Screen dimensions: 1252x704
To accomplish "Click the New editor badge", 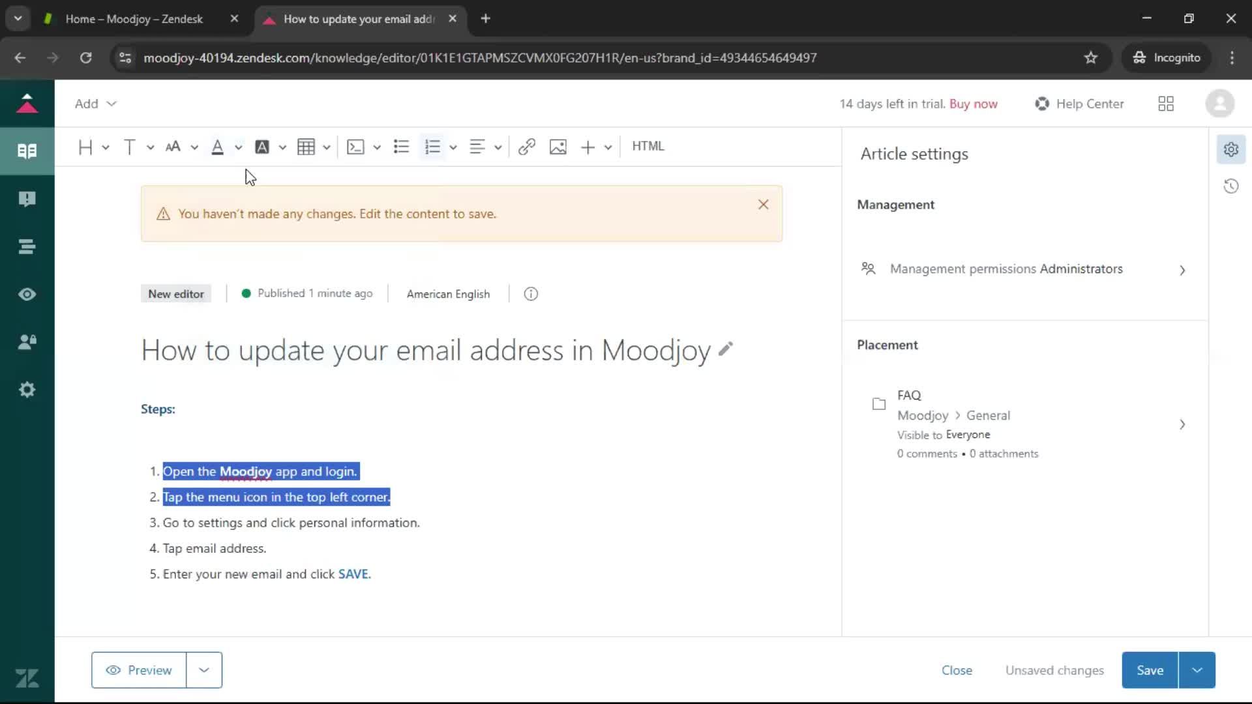I will (x=176, y=294).
